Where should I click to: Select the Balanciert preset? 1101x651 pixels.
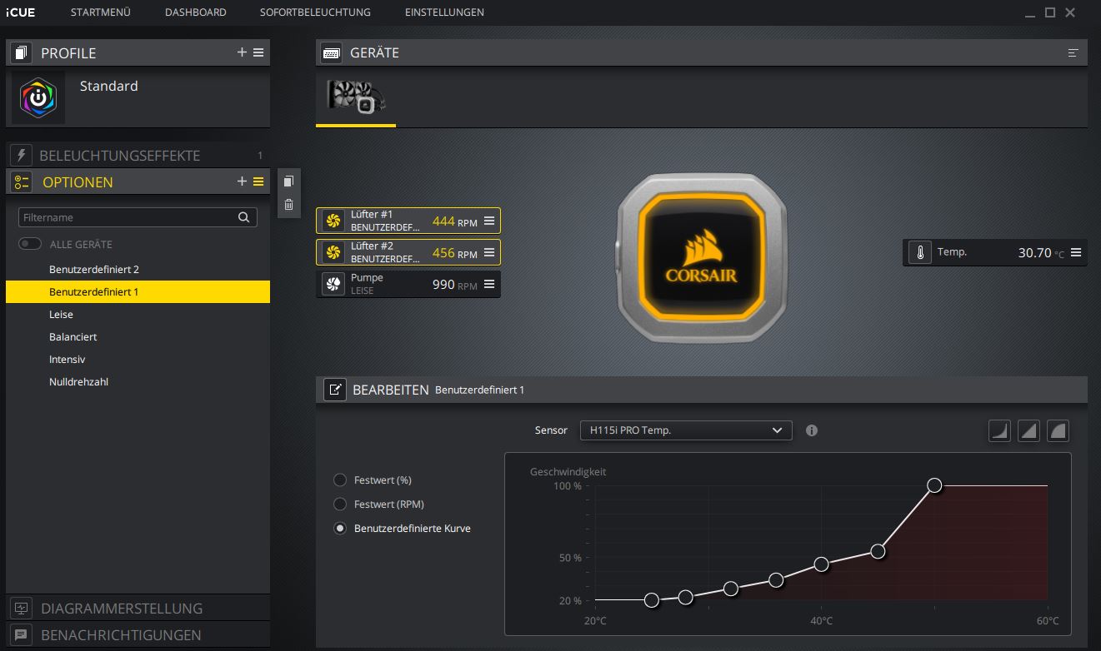click(x=138, y=337)
